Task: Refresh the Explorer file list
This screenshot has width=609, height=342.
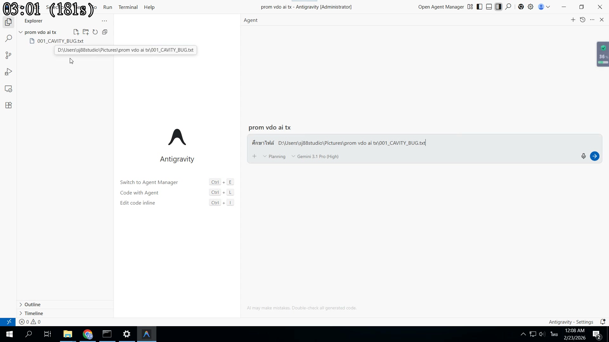Action: tap(95, 32)
